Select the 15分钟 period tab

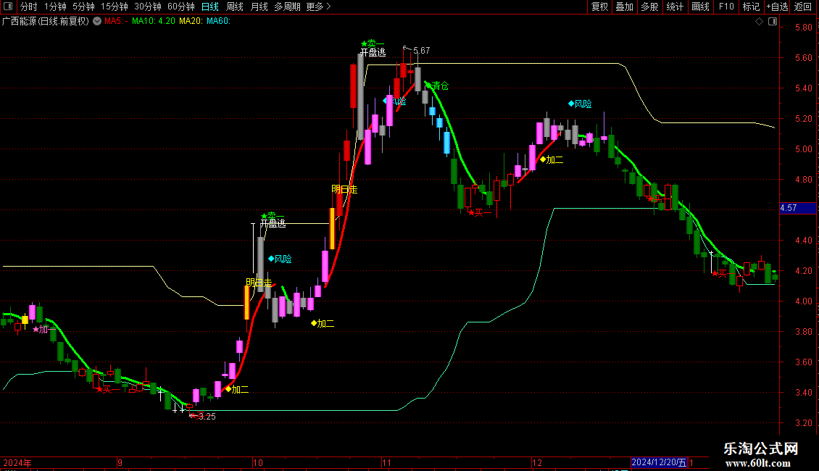pyautogui.click(x=115, y=7)
